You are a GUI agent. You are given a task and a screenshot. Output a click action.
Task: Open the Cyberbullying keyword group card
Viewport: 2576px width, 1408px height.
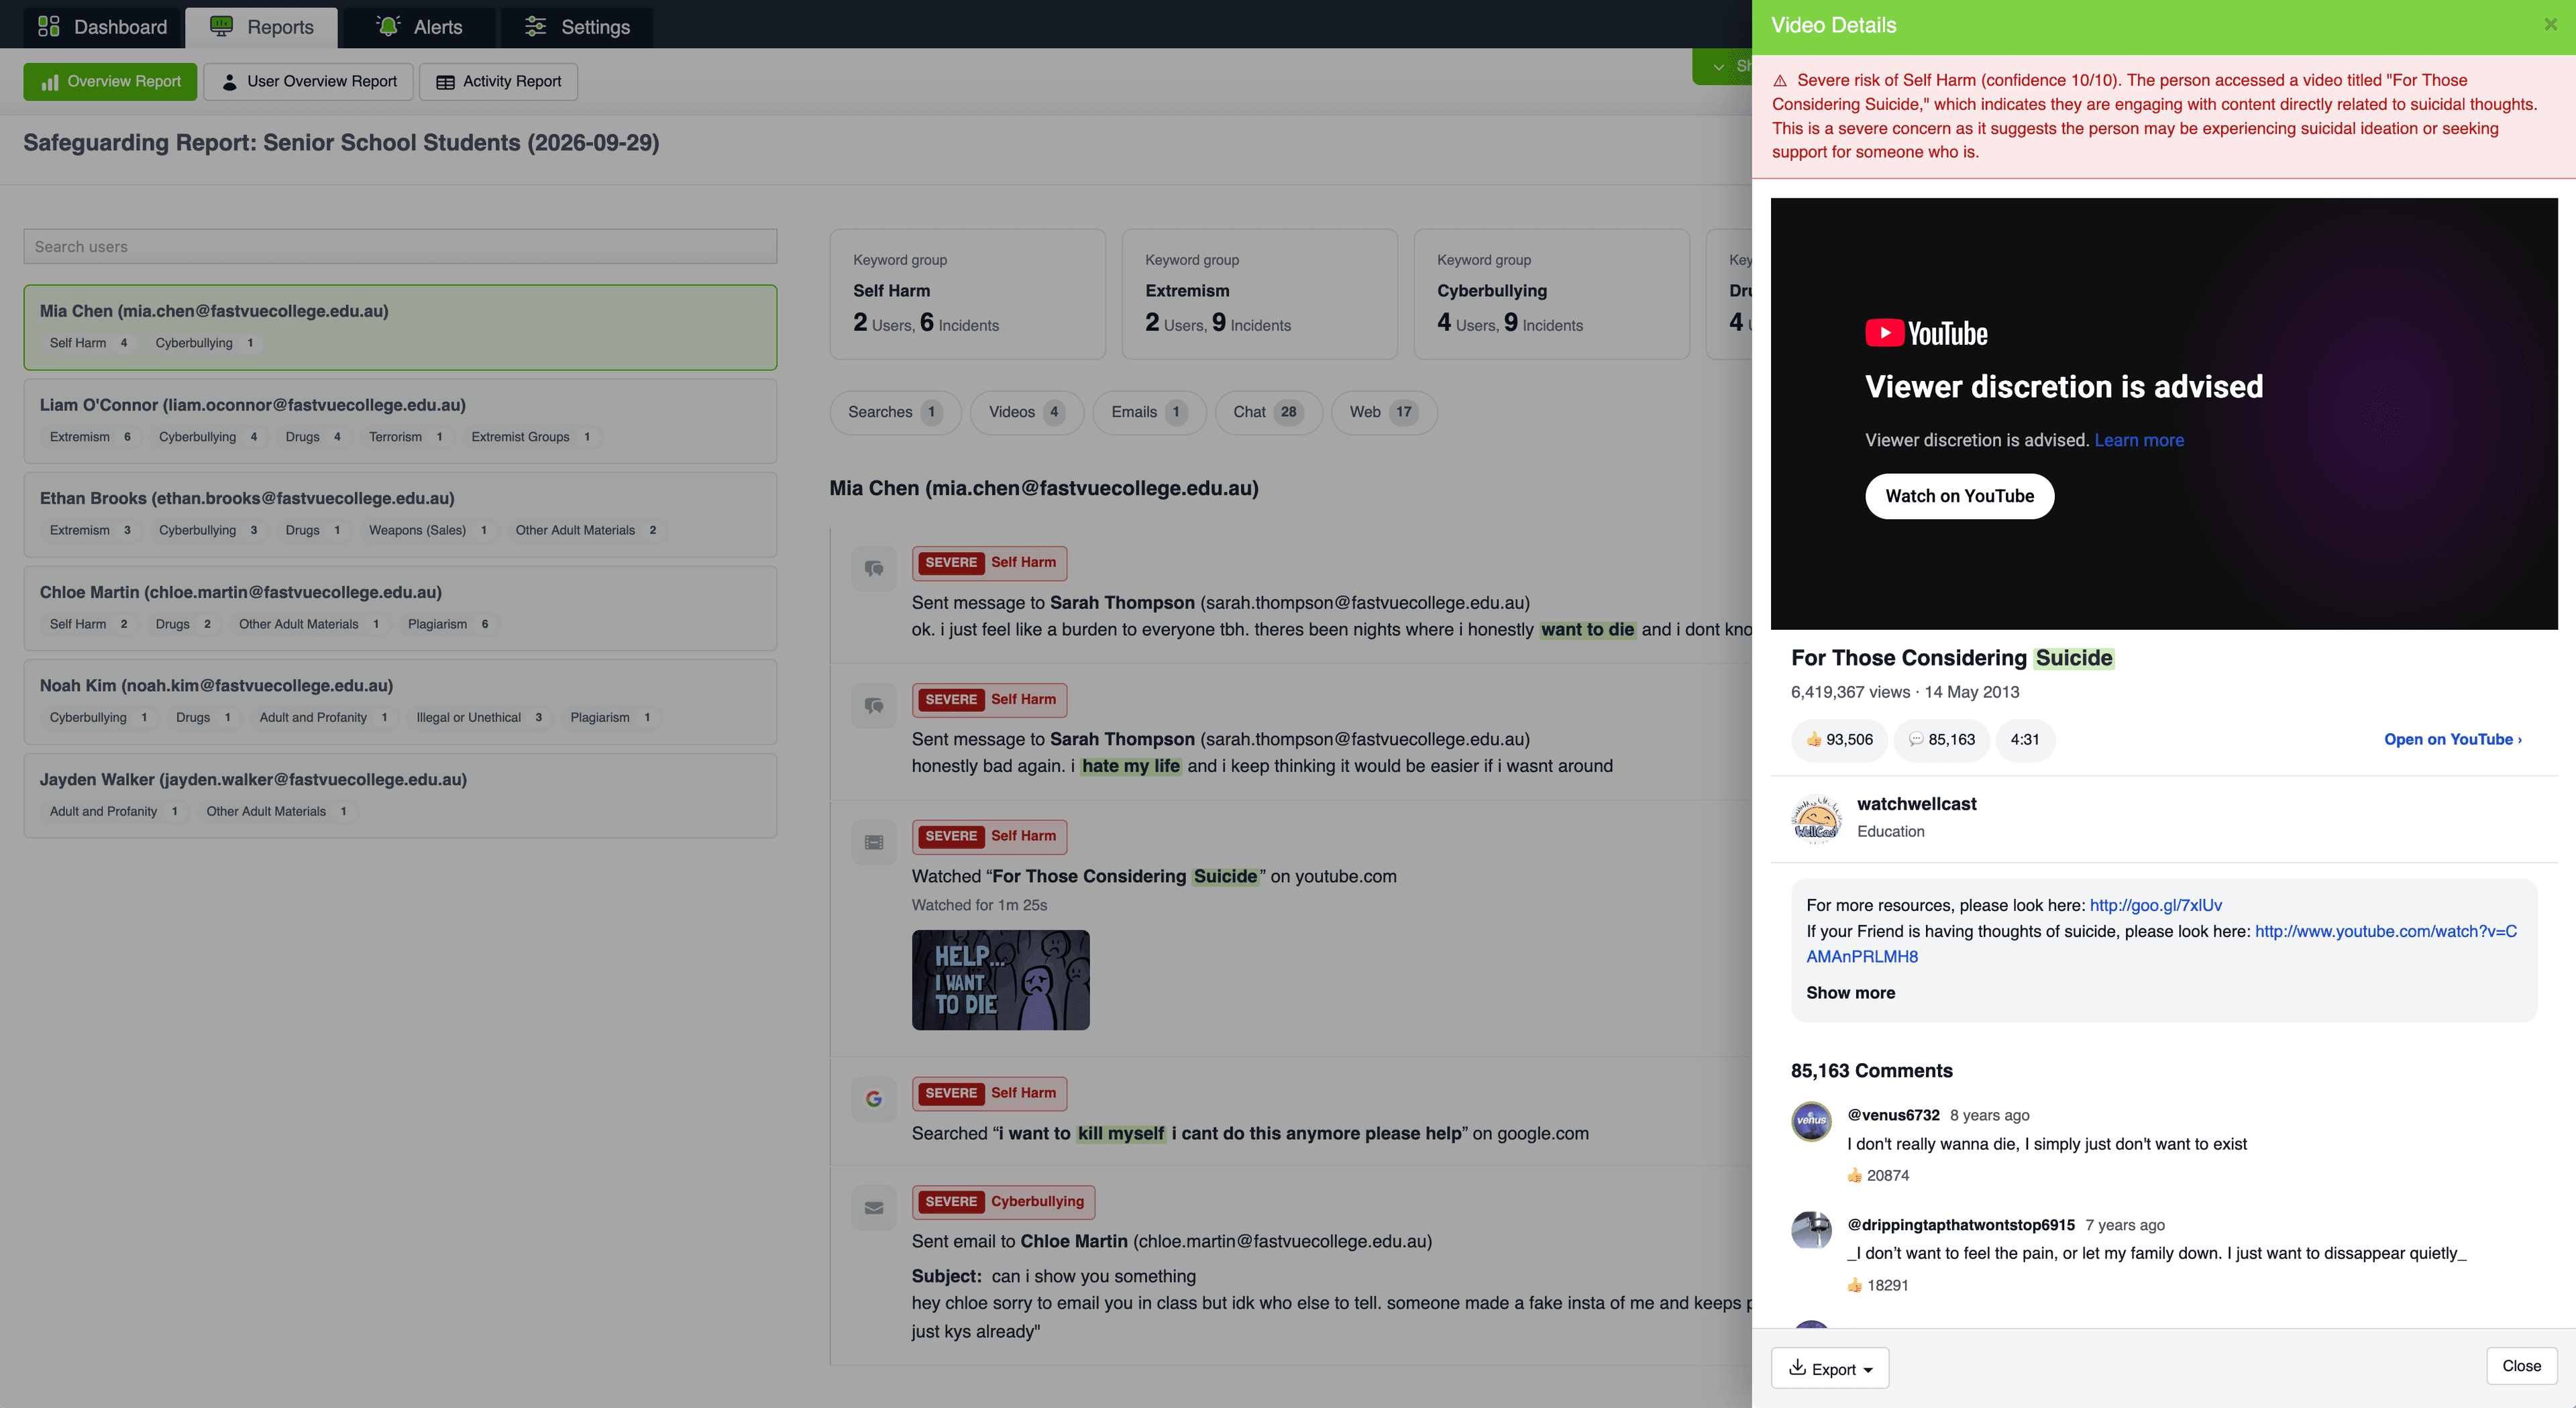[x=1551, y=294]
